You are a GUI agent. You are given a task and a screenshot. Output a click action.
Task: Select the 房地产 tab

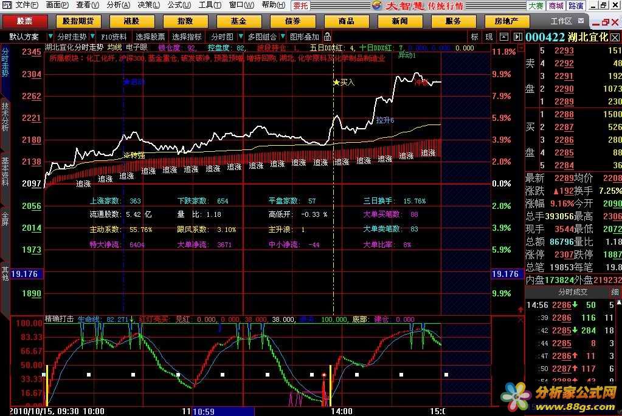[x=506, y=21]
